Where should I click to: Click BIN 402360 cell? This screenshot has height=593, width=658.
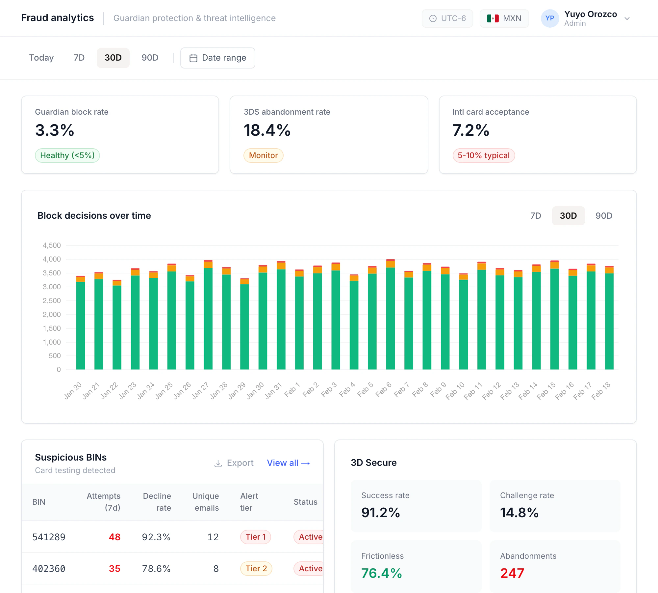coord(49,569)
